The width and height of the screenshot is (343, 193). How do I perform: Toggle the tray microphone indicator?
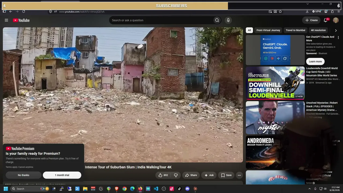pos(315,189)
